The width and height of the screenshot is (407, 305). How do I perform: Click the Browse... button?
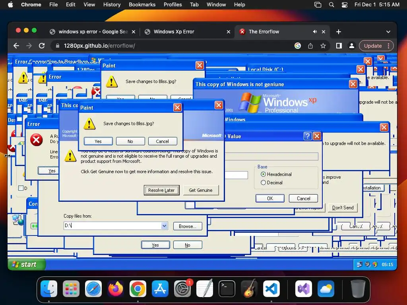[x=188, y=226]
